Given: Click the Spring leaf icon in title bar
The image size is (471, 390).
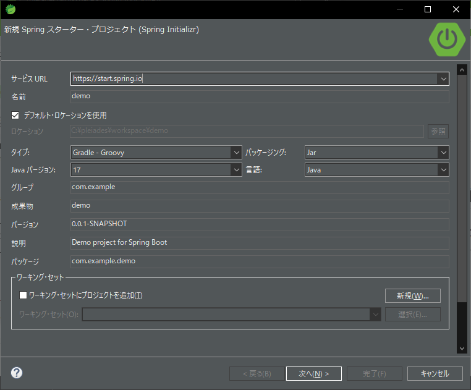Looking at the screenshot, I should click(x=11, y=9).
